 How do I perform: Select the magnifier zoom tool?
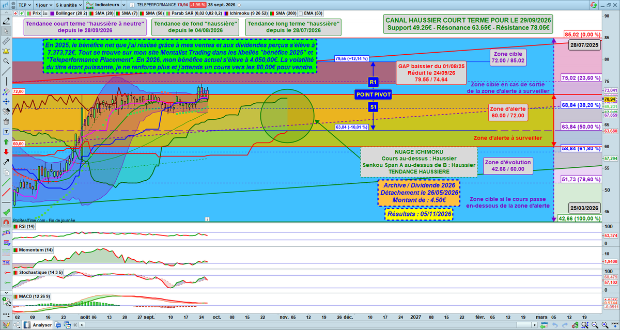click(6, 61)
